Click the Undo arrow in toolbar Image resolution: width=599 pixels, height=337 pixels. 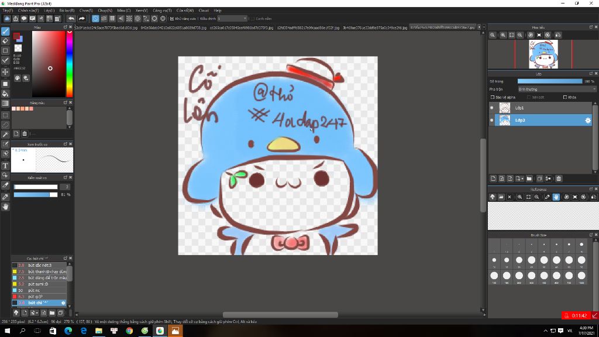71,18
